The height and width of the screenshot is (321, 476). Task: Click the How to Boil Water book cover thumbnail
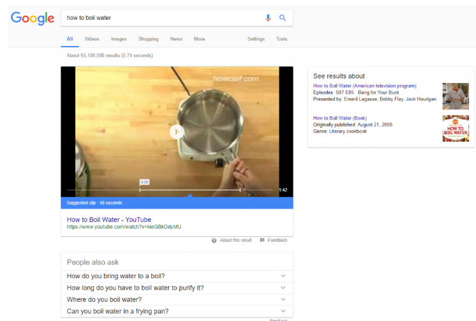click(x=456, y=128)
